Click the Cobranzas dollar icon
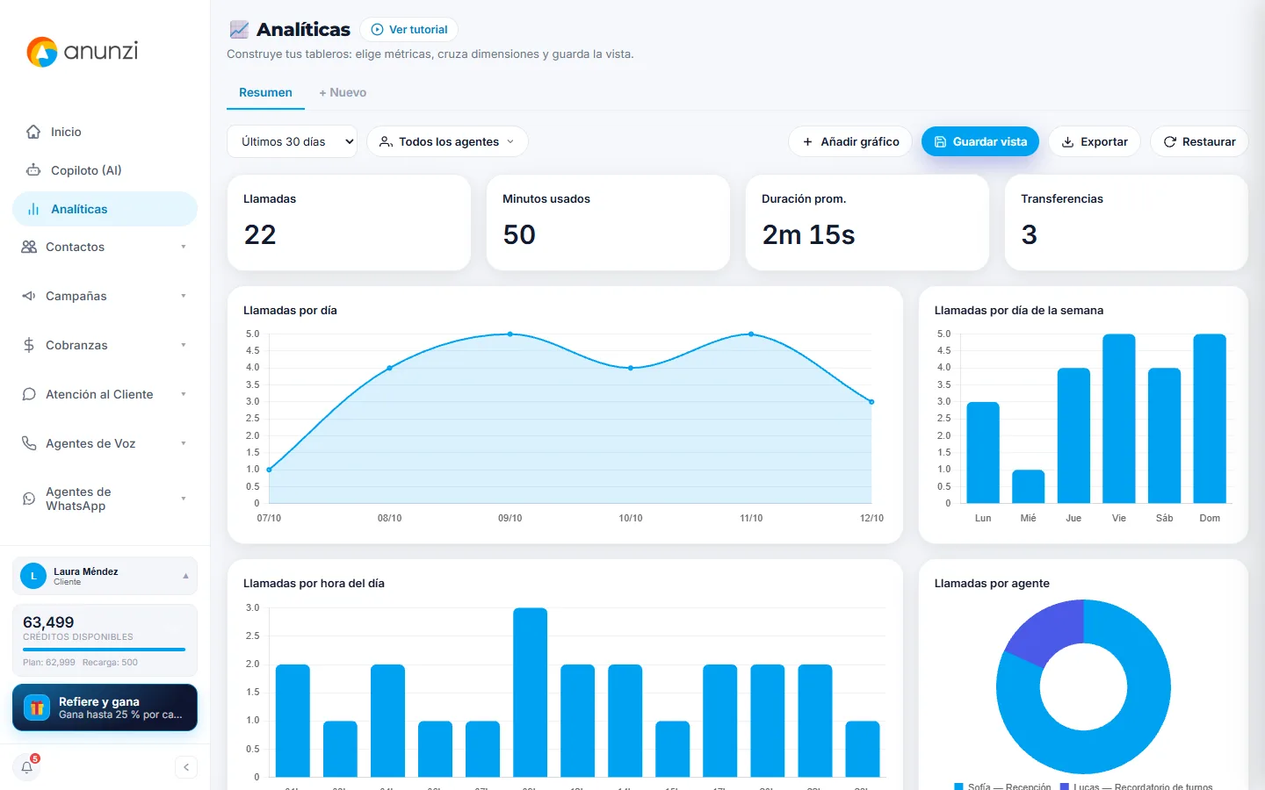1265x790 pixels. pos(29,345)
